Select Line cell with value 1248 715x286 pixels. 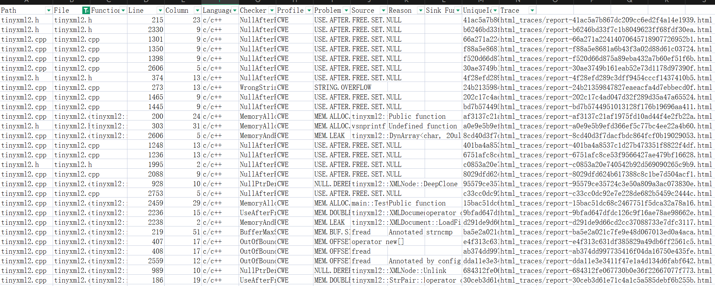coord(146,146)
